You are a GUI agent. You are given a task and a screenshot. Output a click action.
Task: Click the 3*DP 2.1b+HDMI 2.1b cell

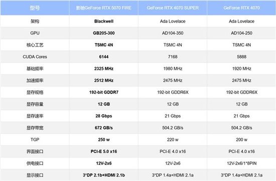tap(104, 175)
